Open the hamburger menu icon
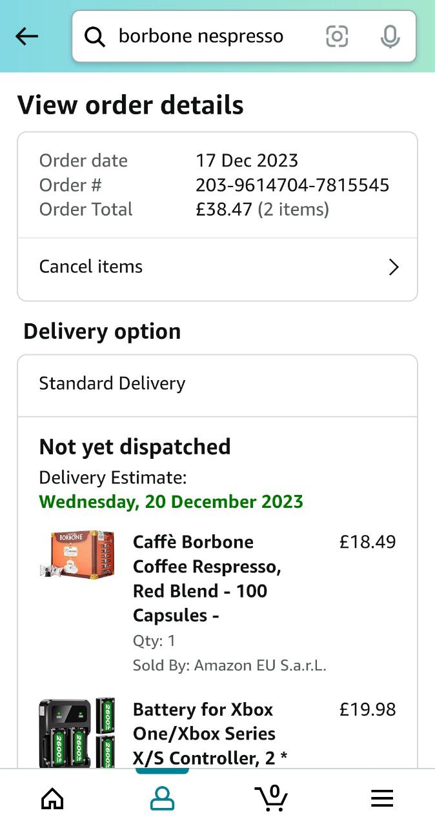Viewport: 435px width, 826px height. pos(382,798)
